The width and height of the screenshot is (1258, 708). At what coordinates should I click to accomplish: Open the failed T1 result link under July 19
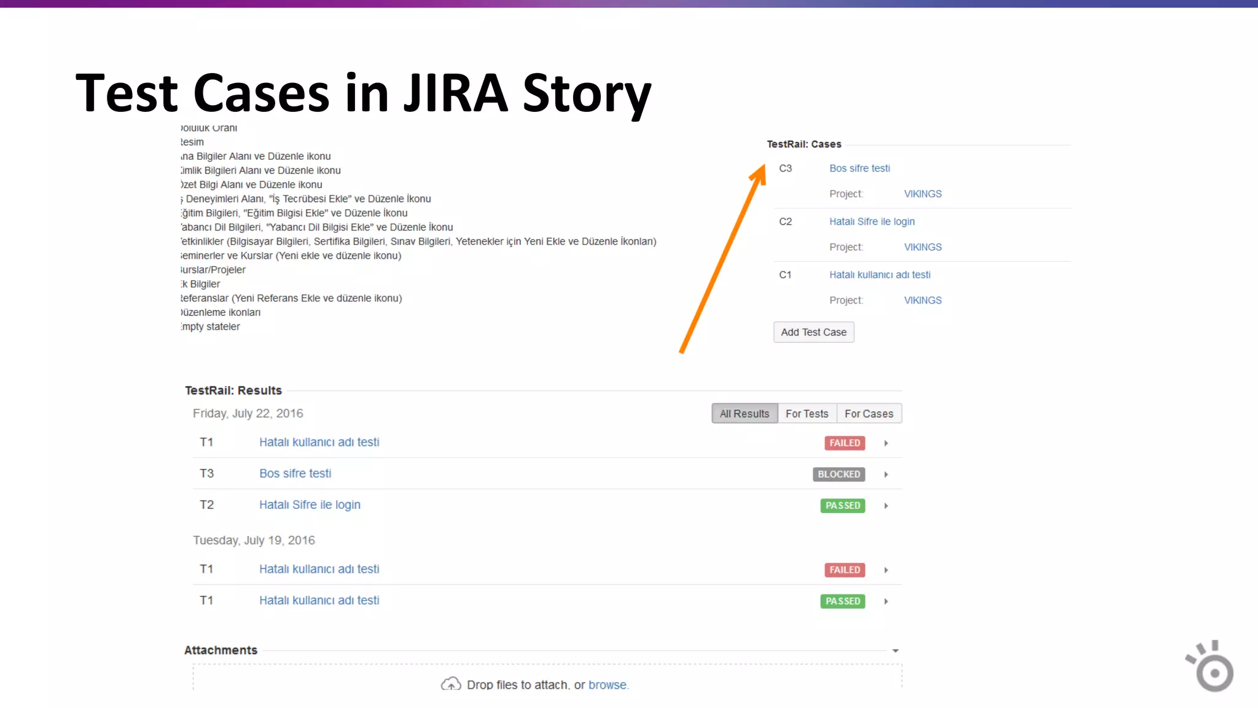[319, 569]
